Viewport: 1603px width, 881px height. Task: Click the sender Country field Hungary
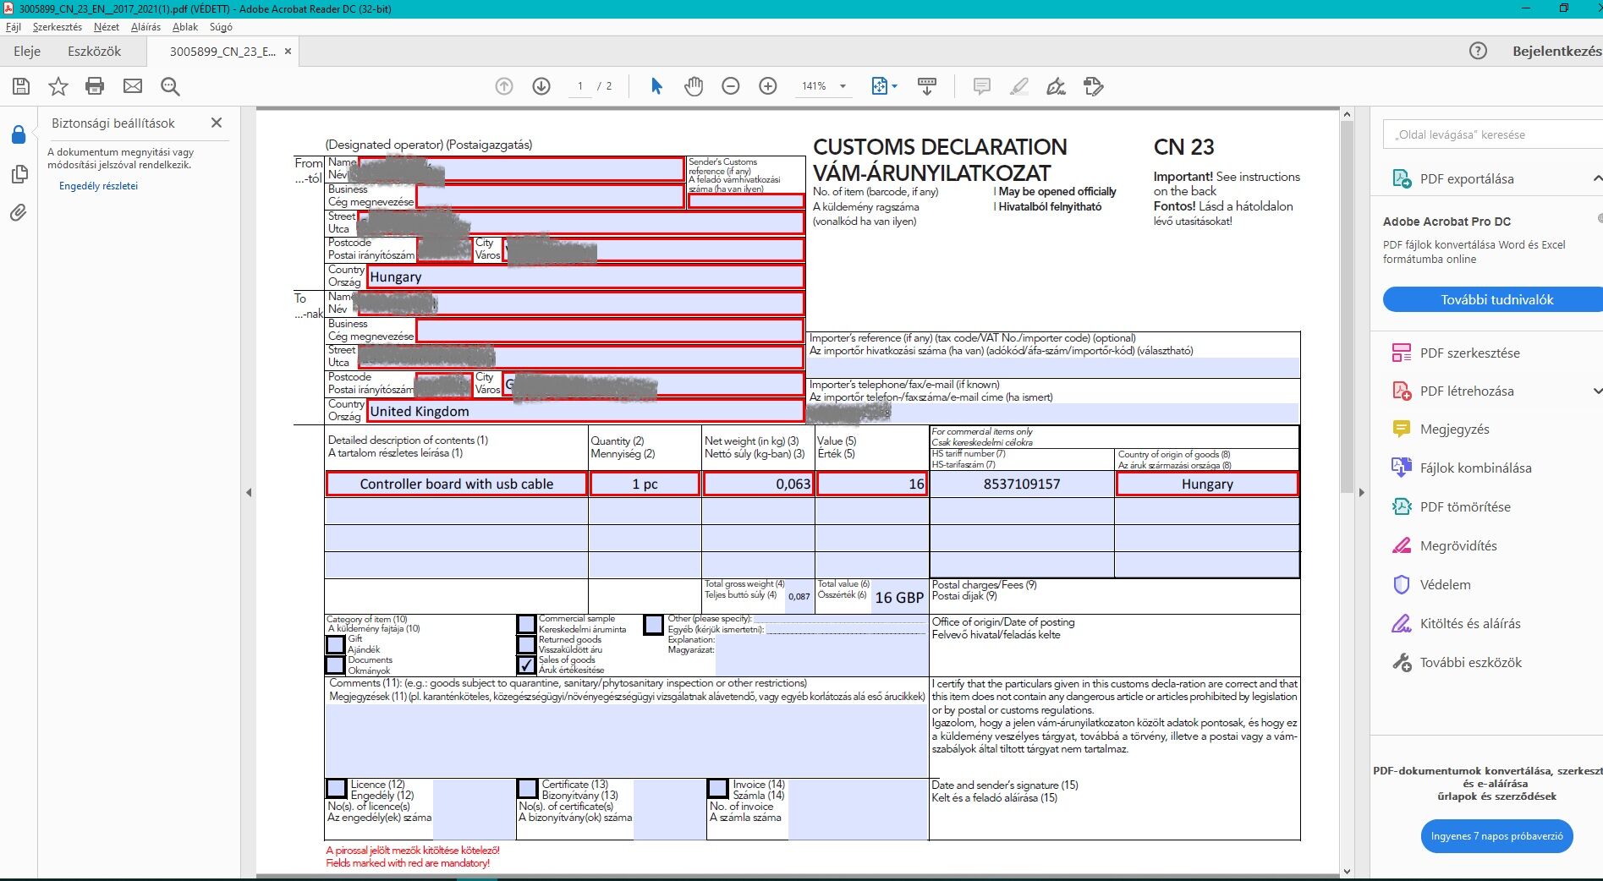click(585, 276)
